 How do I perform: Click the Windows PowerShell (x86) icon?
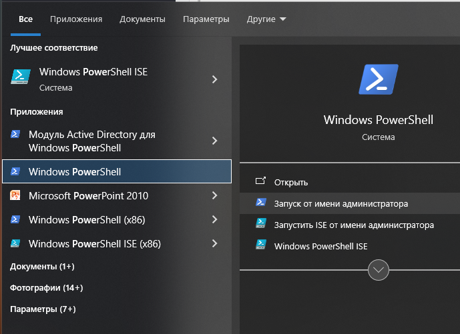pyautogui.click(x=15, y=219)
